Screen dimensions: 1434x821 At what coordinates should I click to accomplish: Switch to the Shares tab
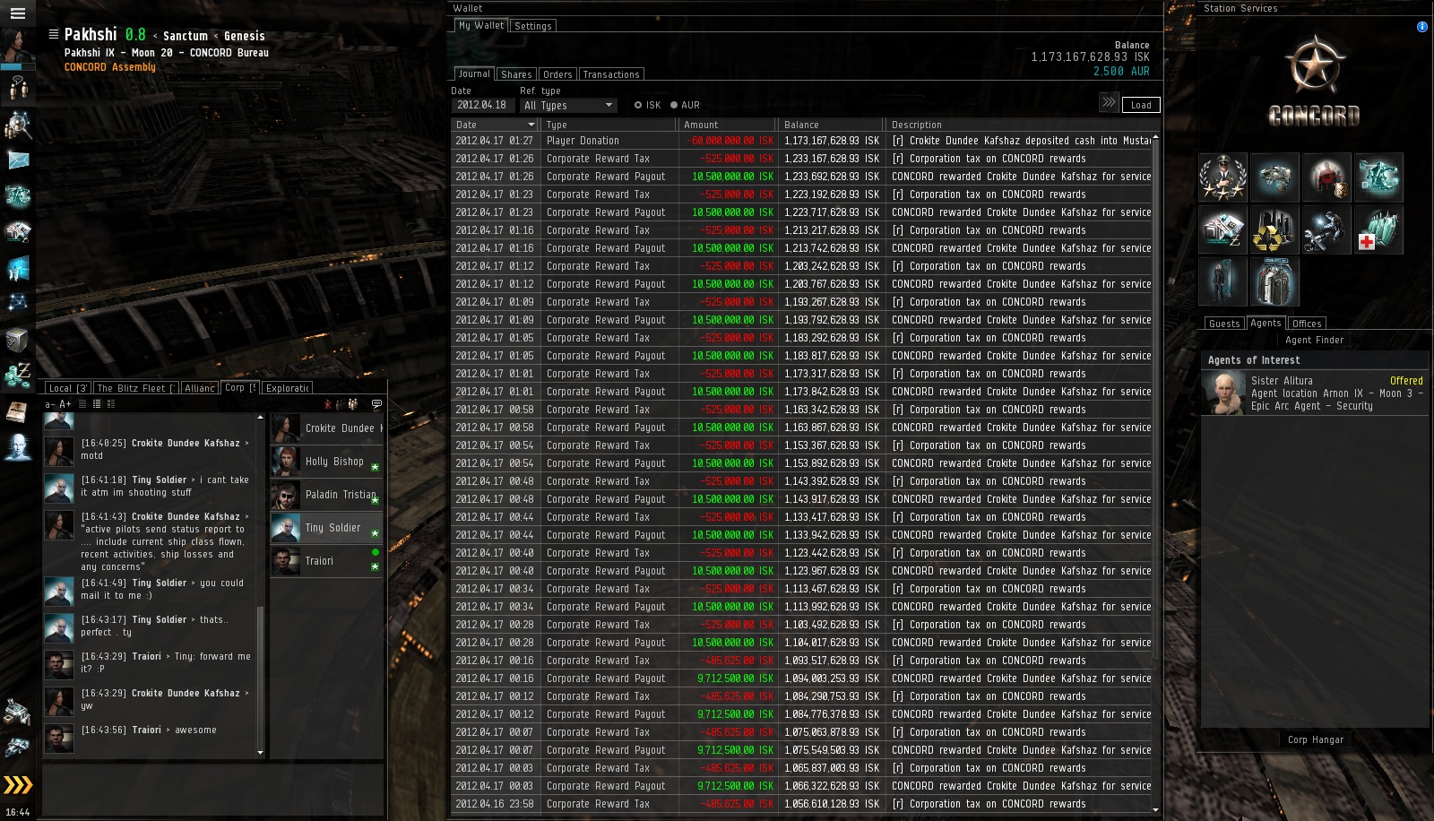516,74
